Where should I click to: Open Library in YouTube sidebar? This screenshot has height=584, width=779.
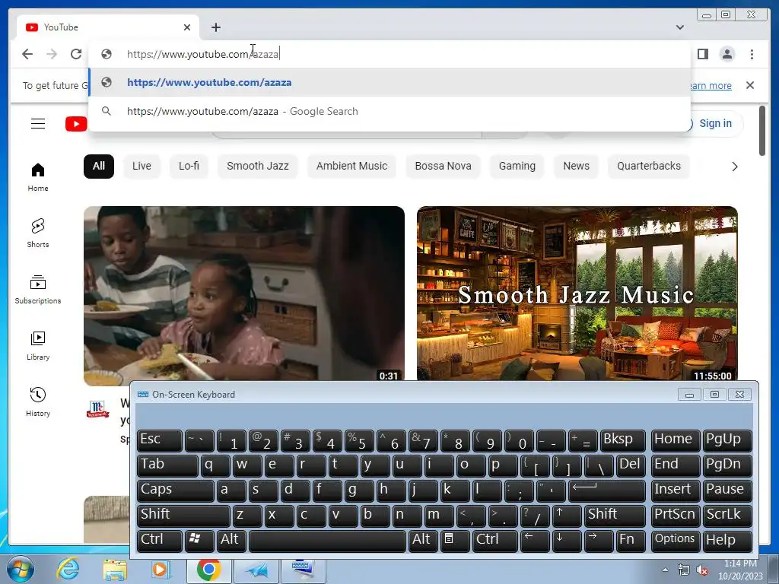pyautogui.click(x=38, y=346)
